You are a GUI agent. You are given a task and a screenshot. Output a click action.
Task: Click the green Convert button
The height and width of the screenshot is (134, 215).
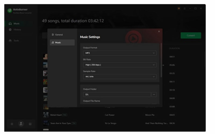coord(191,35)
